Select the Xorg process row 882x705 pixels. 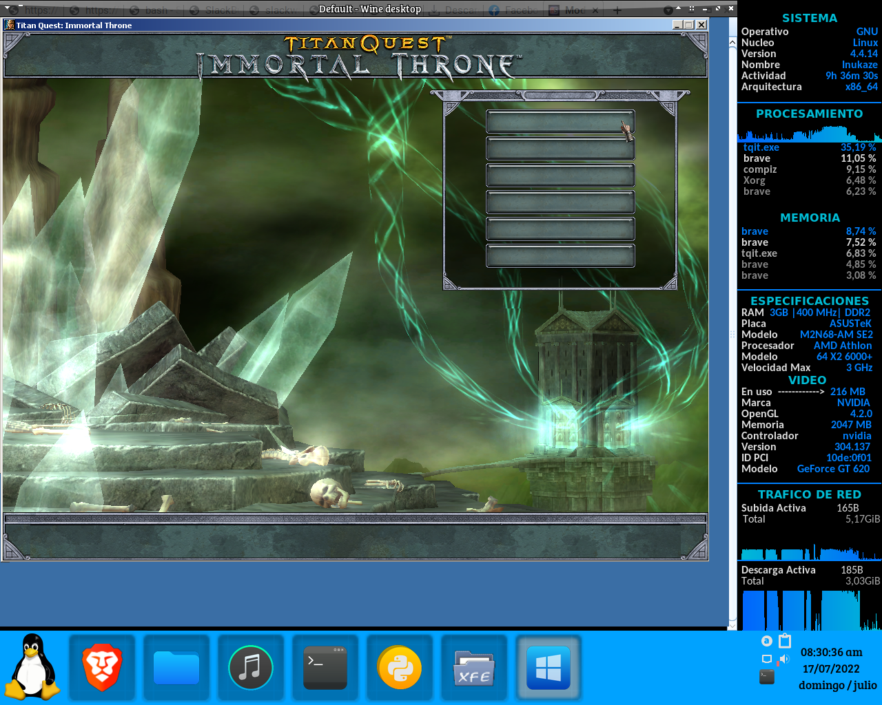pyautogui.click(x=810, y=180)
